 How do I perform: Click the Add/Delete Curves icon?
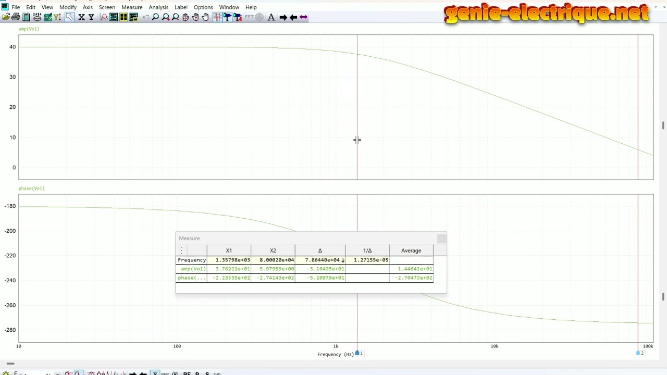point(104,17)
